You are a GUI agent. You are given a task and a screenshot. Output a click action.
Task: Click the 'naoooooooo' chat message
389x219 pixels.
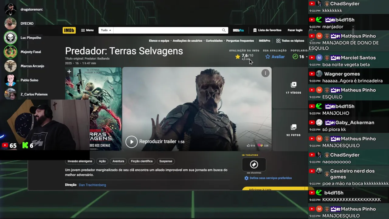[x=336, y=162]
